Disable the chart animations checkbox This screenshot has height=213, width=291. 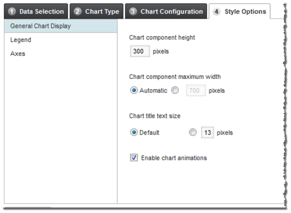point(134,158)
